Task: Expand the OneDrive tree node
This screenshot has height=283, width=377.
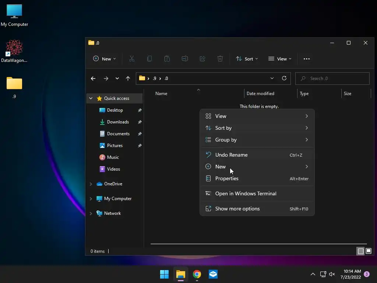Action: (x=91, y=184)
